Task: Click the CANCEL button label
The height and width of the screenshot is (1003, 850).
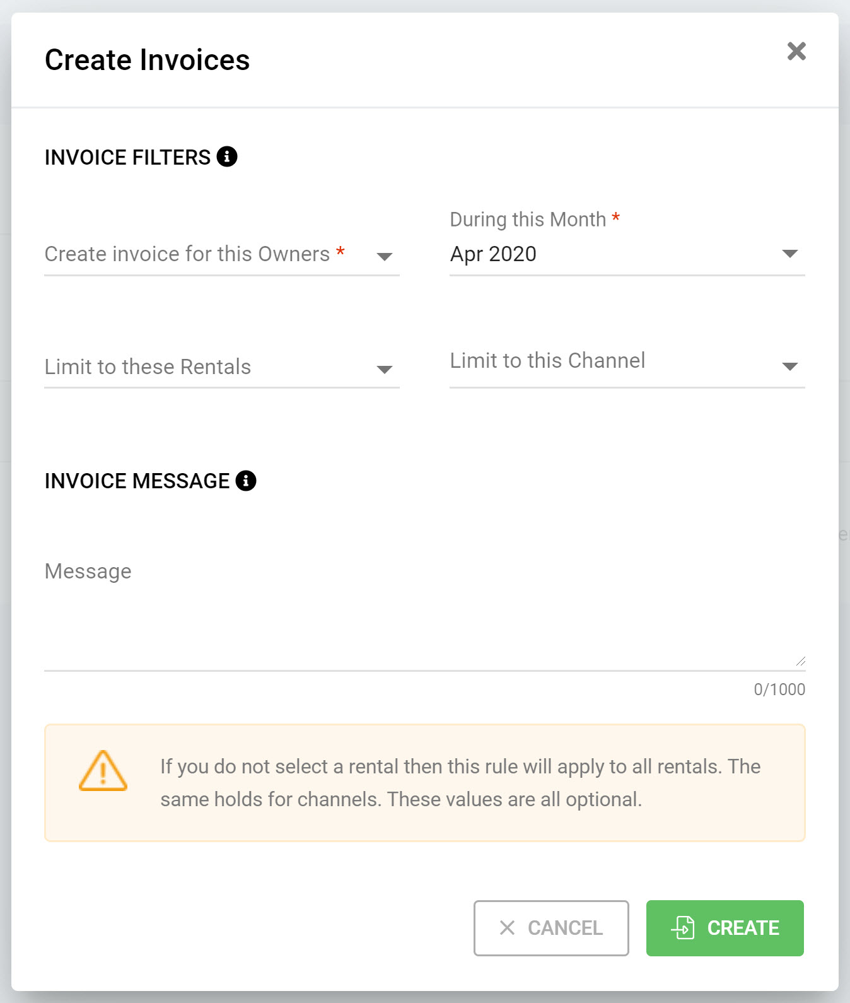Action: [565, 928]
